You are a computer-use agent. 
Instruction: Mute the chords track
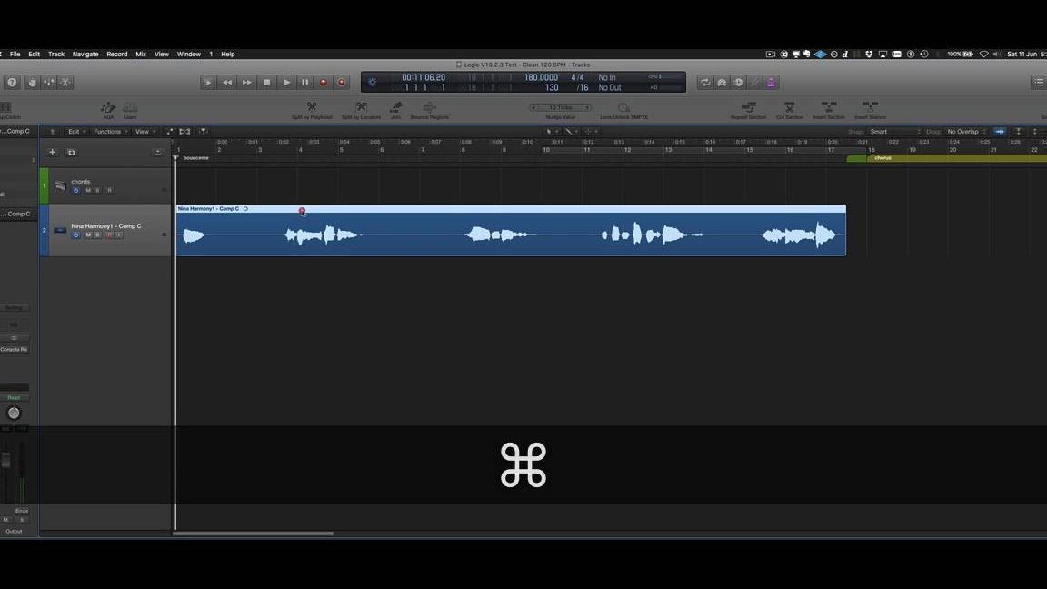87,190
